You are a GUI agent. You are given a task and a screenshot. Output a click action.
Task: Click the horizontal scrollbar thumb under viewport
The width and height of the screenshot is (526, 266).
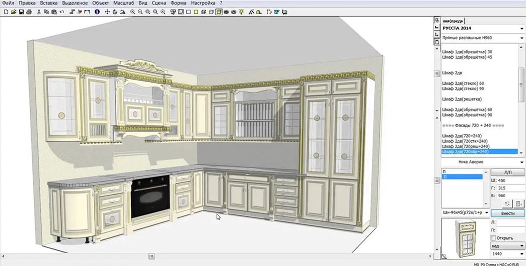click(x=151, y=256)
